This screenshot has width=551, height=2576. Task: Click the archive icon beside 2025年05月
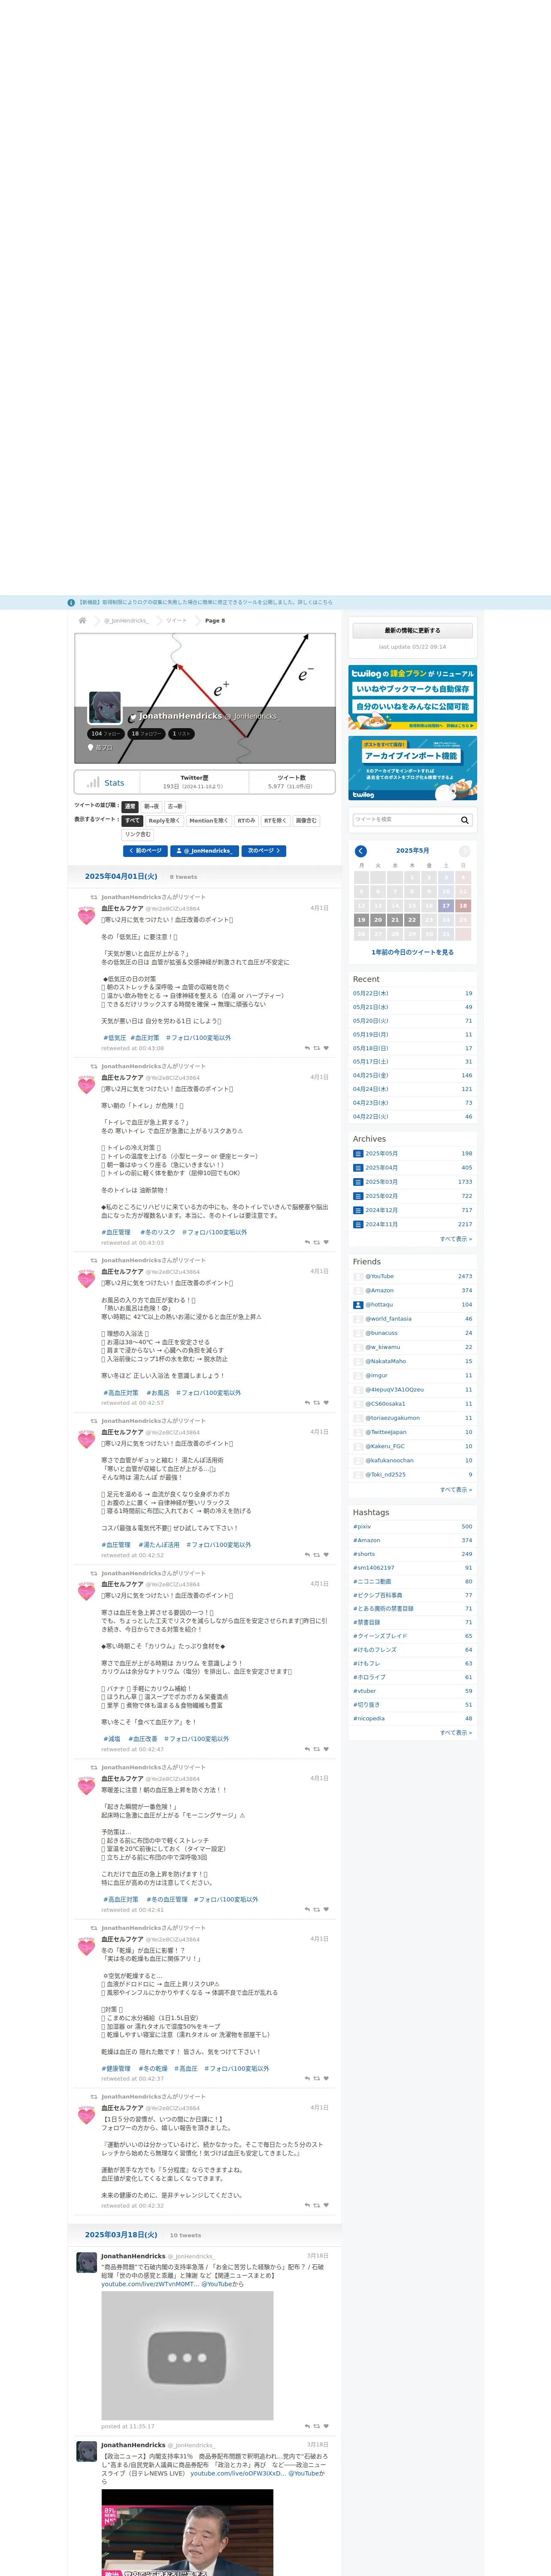[358, 1153]
